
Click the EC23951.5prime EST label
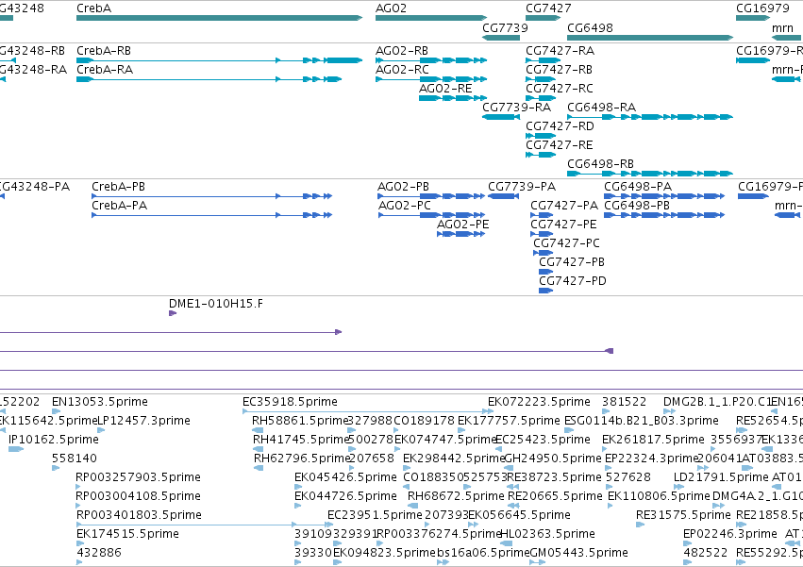tap(375, 515)
